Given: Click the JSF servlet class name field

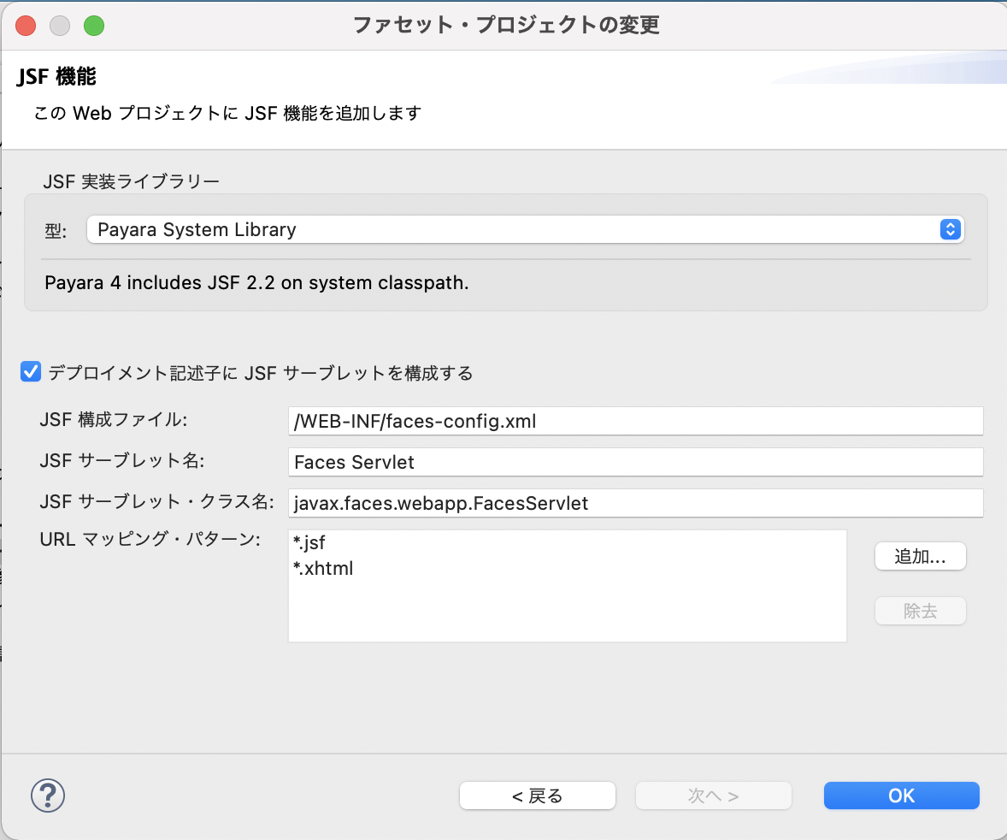Looking at the screenshot, I should tap(635, 504).
